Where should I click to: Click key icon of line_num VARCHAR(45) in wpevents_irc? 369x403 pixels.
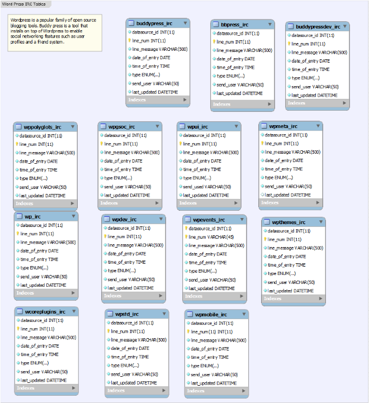(186, 236)
